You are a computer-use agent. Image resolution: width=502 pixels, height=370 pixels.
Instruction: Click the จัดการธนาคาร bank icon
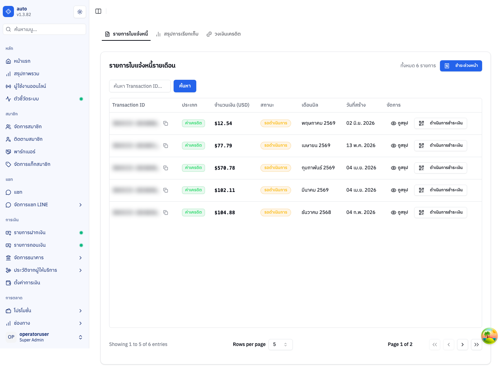(x=8, y=258)
